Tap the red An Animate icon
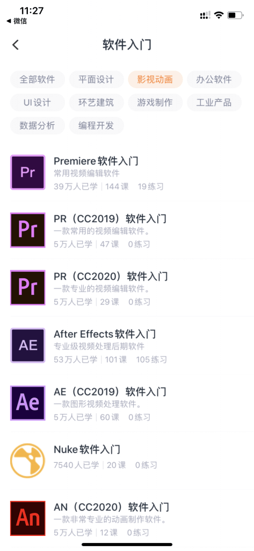This screenshot has width=254, height=551. click(x=28, y=518)
